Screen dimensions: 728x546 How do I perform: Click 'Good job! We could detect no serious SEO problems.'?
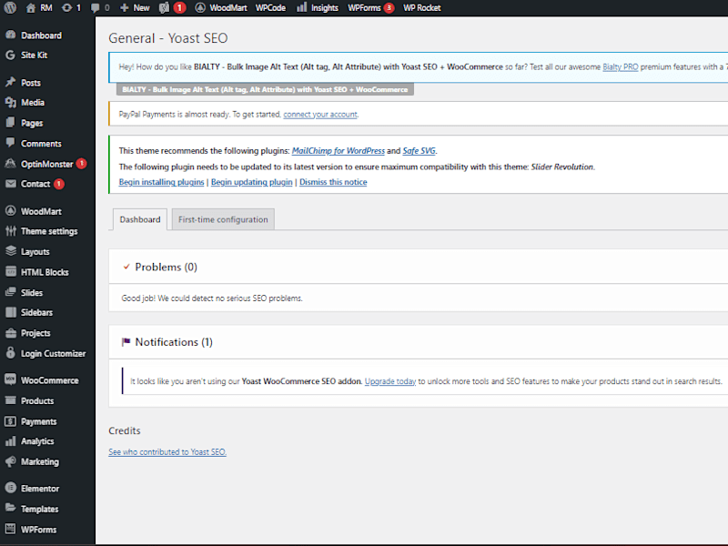[212, 298]
